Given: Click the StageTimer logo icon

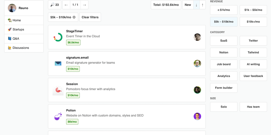Looking at the screenshot, I should tap(58, 37).
